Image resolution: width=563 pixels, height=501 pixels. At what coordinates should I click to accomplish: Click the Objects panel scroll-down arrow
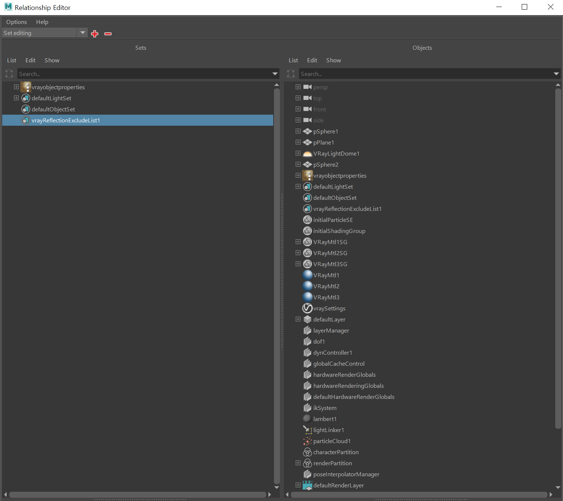pyautogui.click(x=558, y=488)
